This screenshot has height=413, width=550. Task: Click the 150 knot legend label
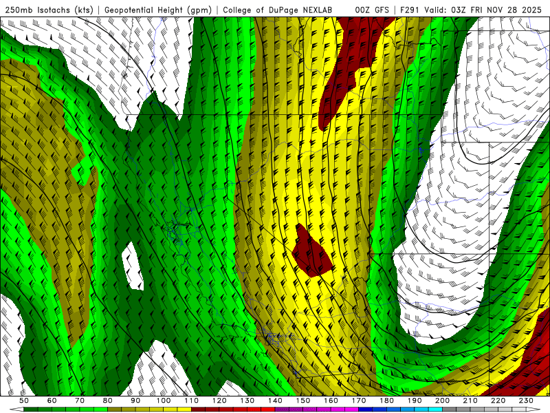pos(303,401)
